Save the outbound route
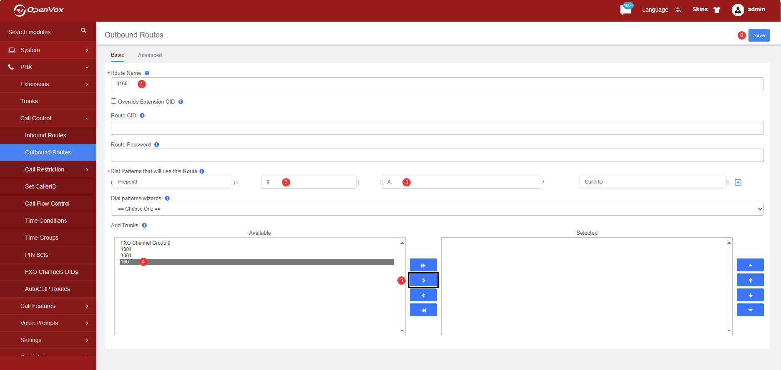Screen dimensions: 781x370 coord(759,35)
